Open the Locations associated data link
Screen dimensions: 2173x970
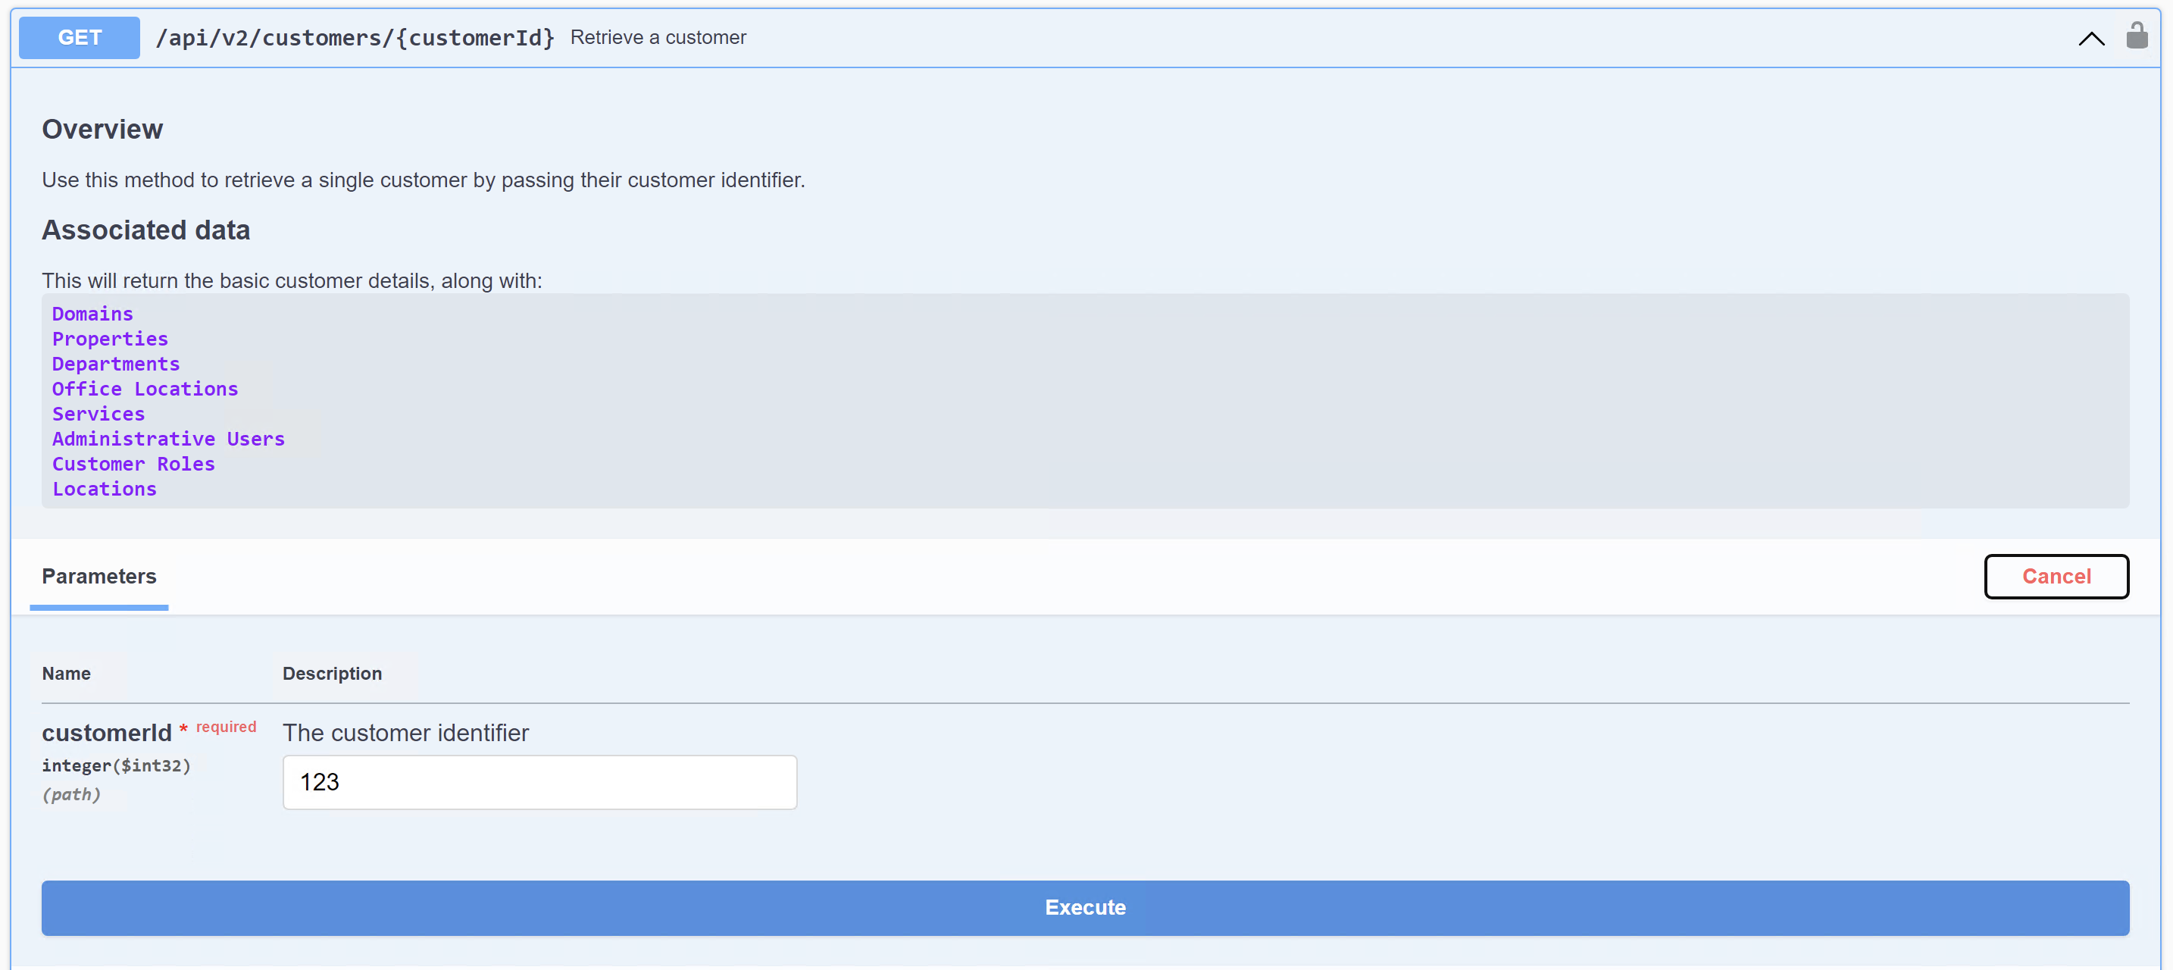point(104,490)
